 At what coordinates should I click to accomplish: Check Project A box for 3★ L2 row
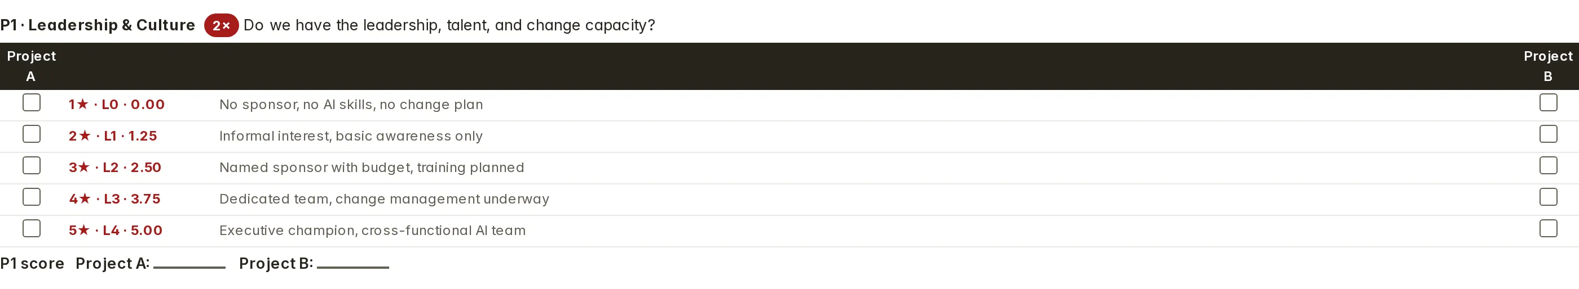click(31, 165)
